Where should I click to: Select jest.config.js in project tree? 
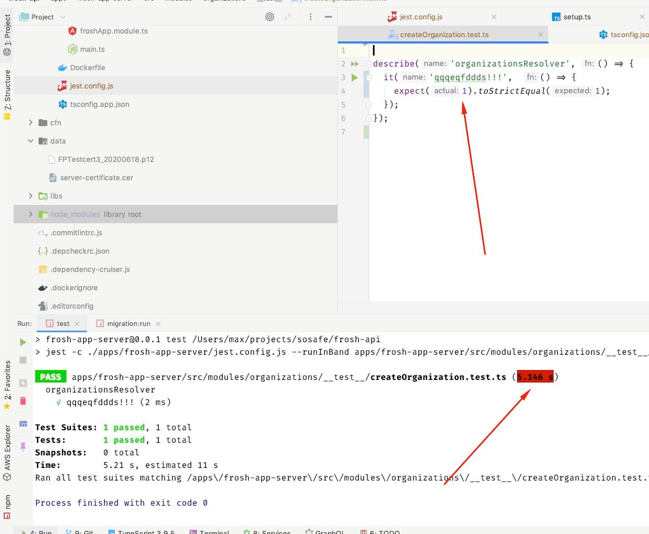[x=85, y=86]
